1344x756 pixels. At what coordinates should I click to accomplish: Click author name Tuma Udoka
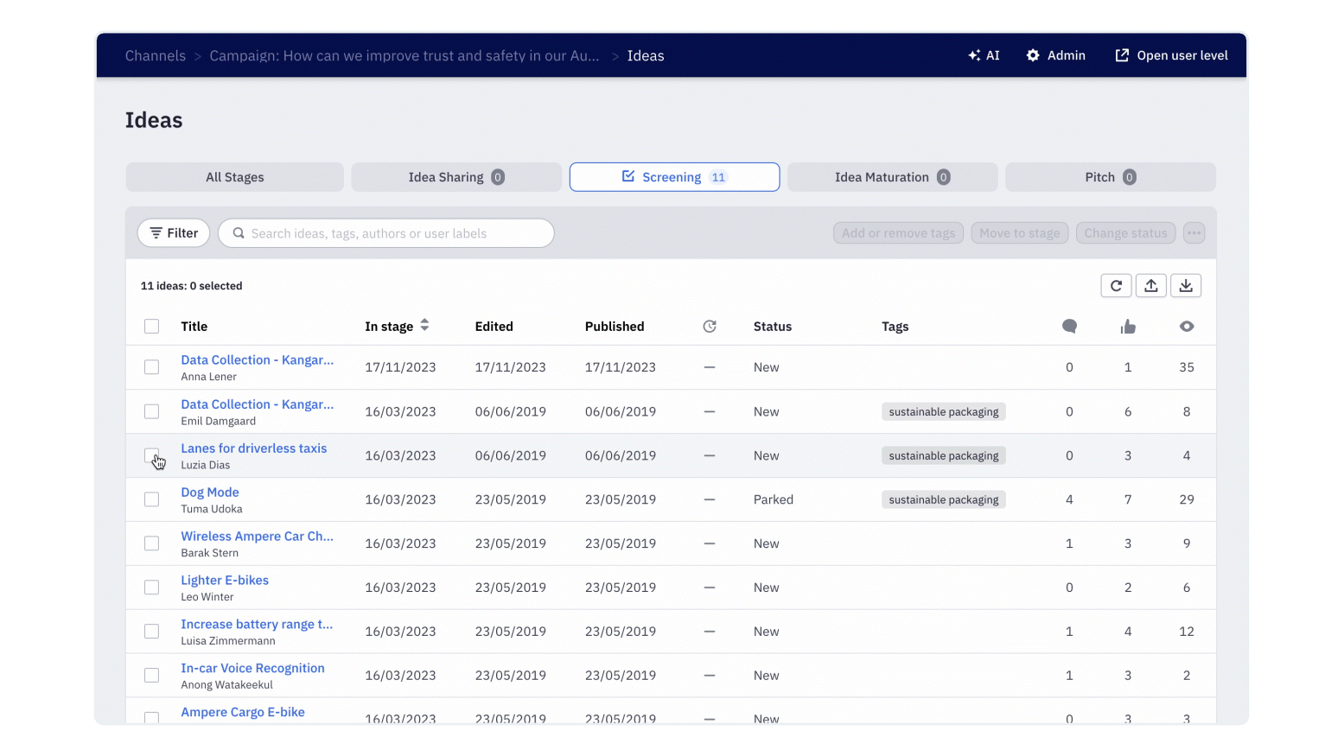pos(212,509)
